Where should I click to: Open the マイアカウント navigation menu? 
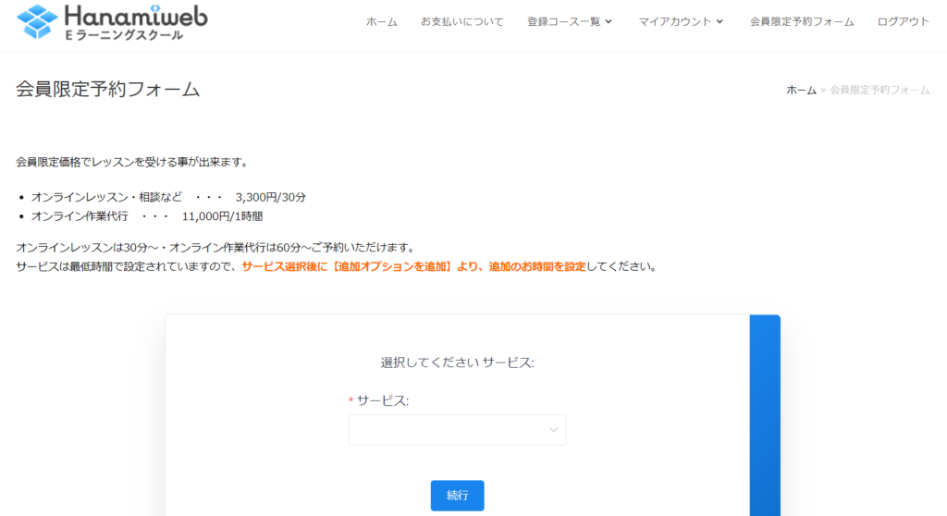click(x=674, y=22)
